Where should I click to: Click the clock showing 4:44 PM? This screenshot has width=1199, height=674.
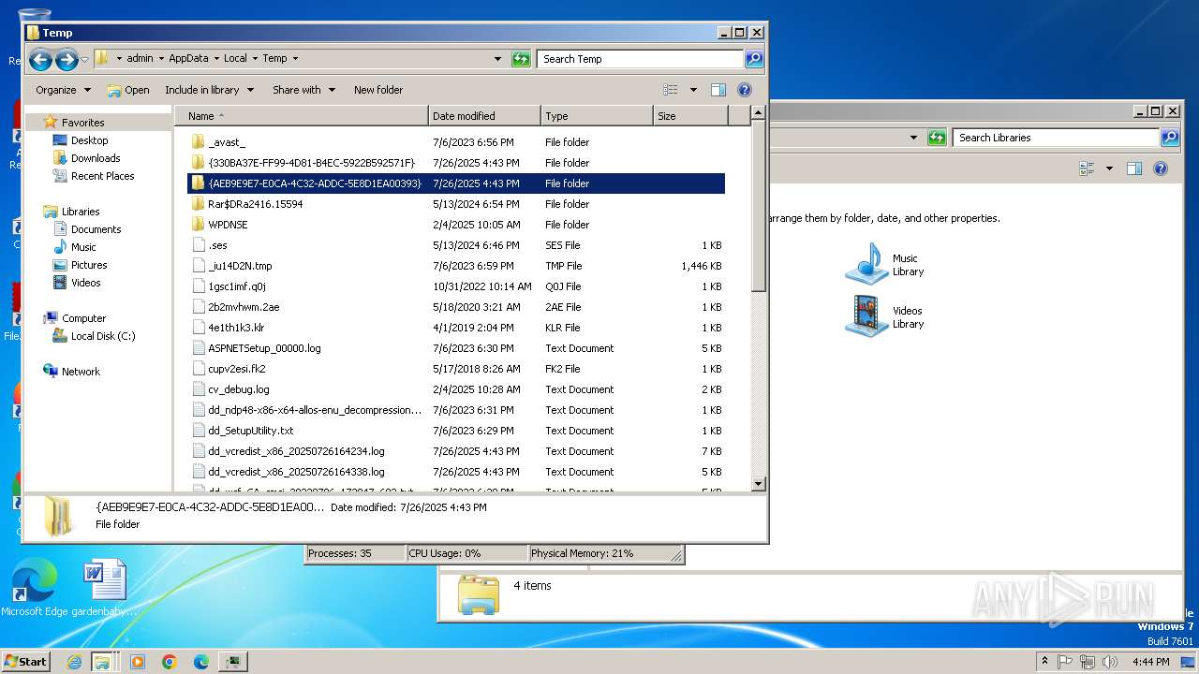point(1151,662)
